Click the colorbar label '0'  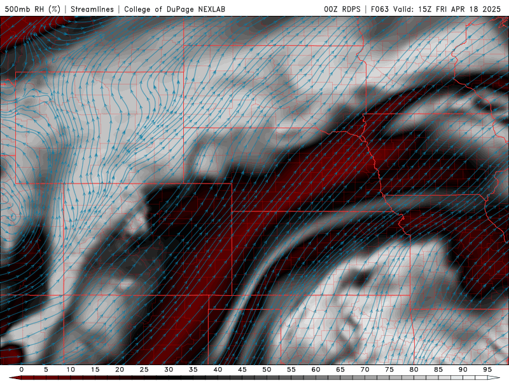[x=22, y=370]
